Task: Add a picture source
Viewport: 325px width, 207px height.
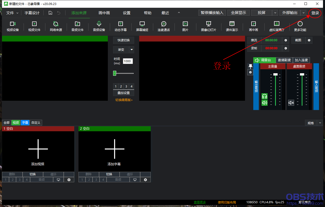Action: (185, 26)
